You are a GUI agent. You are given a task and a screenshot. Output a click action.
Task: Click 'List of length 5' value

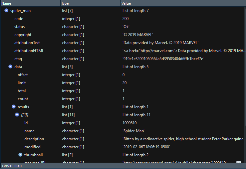(136, 67)
